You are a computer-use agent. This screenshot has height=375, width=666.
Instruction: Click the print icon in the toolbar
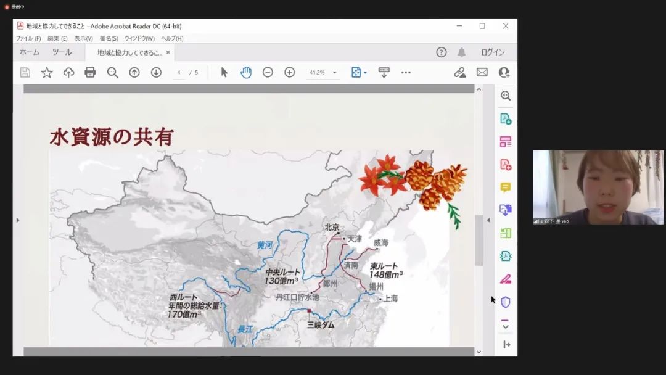[90, 72]
